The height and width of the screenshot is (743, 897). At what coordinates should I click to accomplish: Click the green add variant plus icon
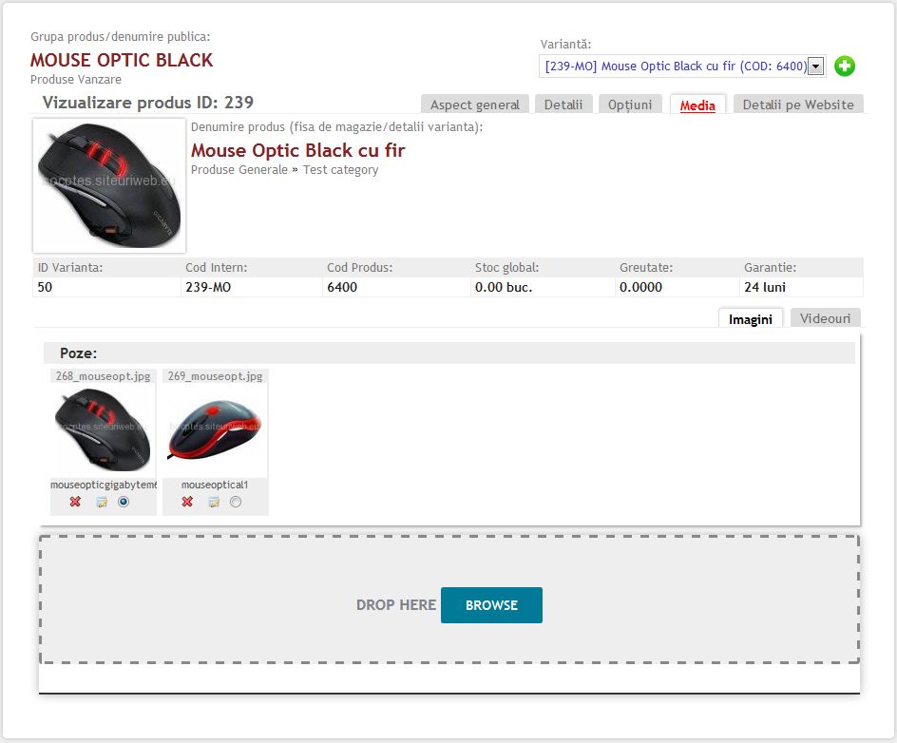click(x=845, y=67)
